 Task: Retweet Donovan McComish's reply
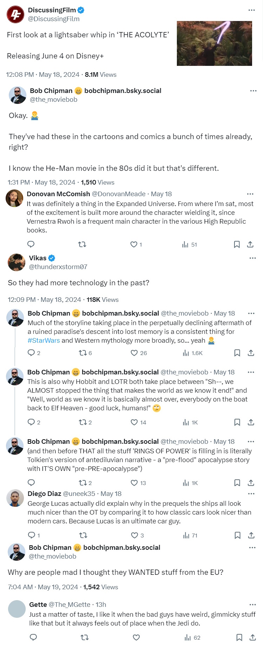pyautogui.click(x=82, y=244)
